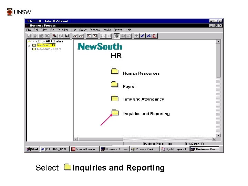The width and height of the screenshot is (248, 186).
Task: Click the Payroll link text
Action: click(x=130, y=86)
